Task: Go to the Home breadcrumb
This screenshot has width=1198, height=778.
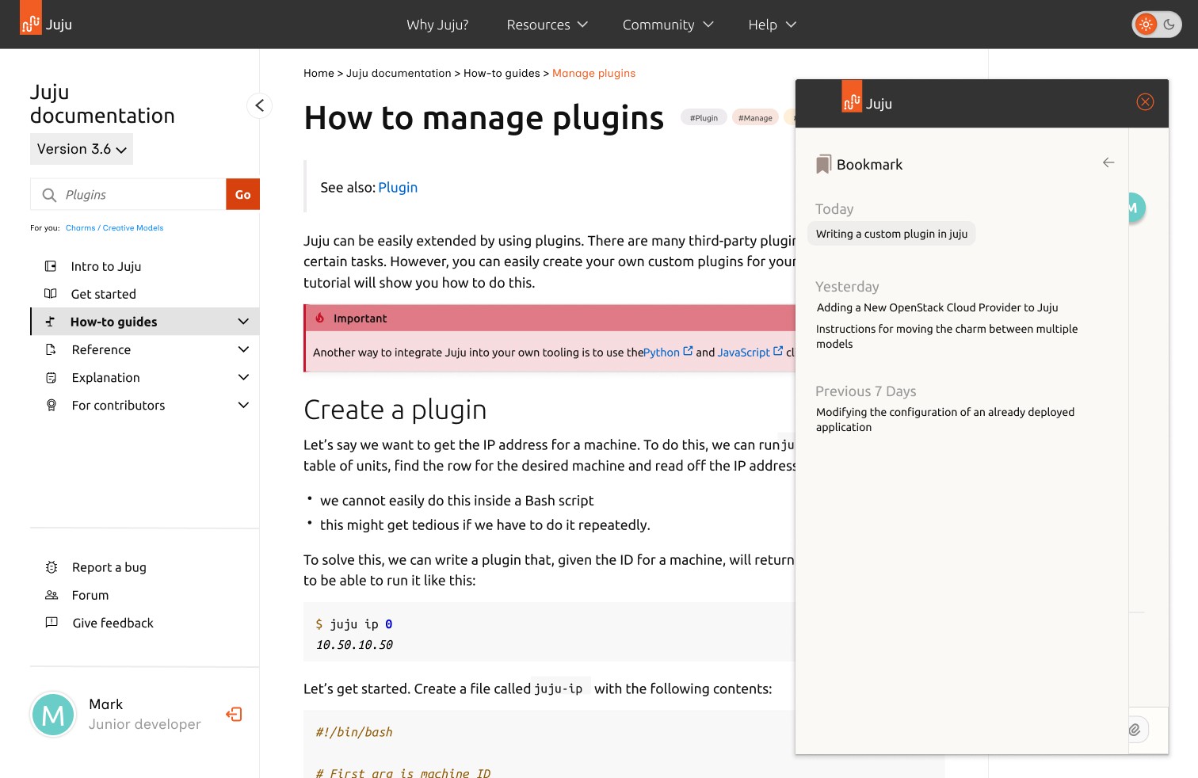Action: click(x=319, y=73)
